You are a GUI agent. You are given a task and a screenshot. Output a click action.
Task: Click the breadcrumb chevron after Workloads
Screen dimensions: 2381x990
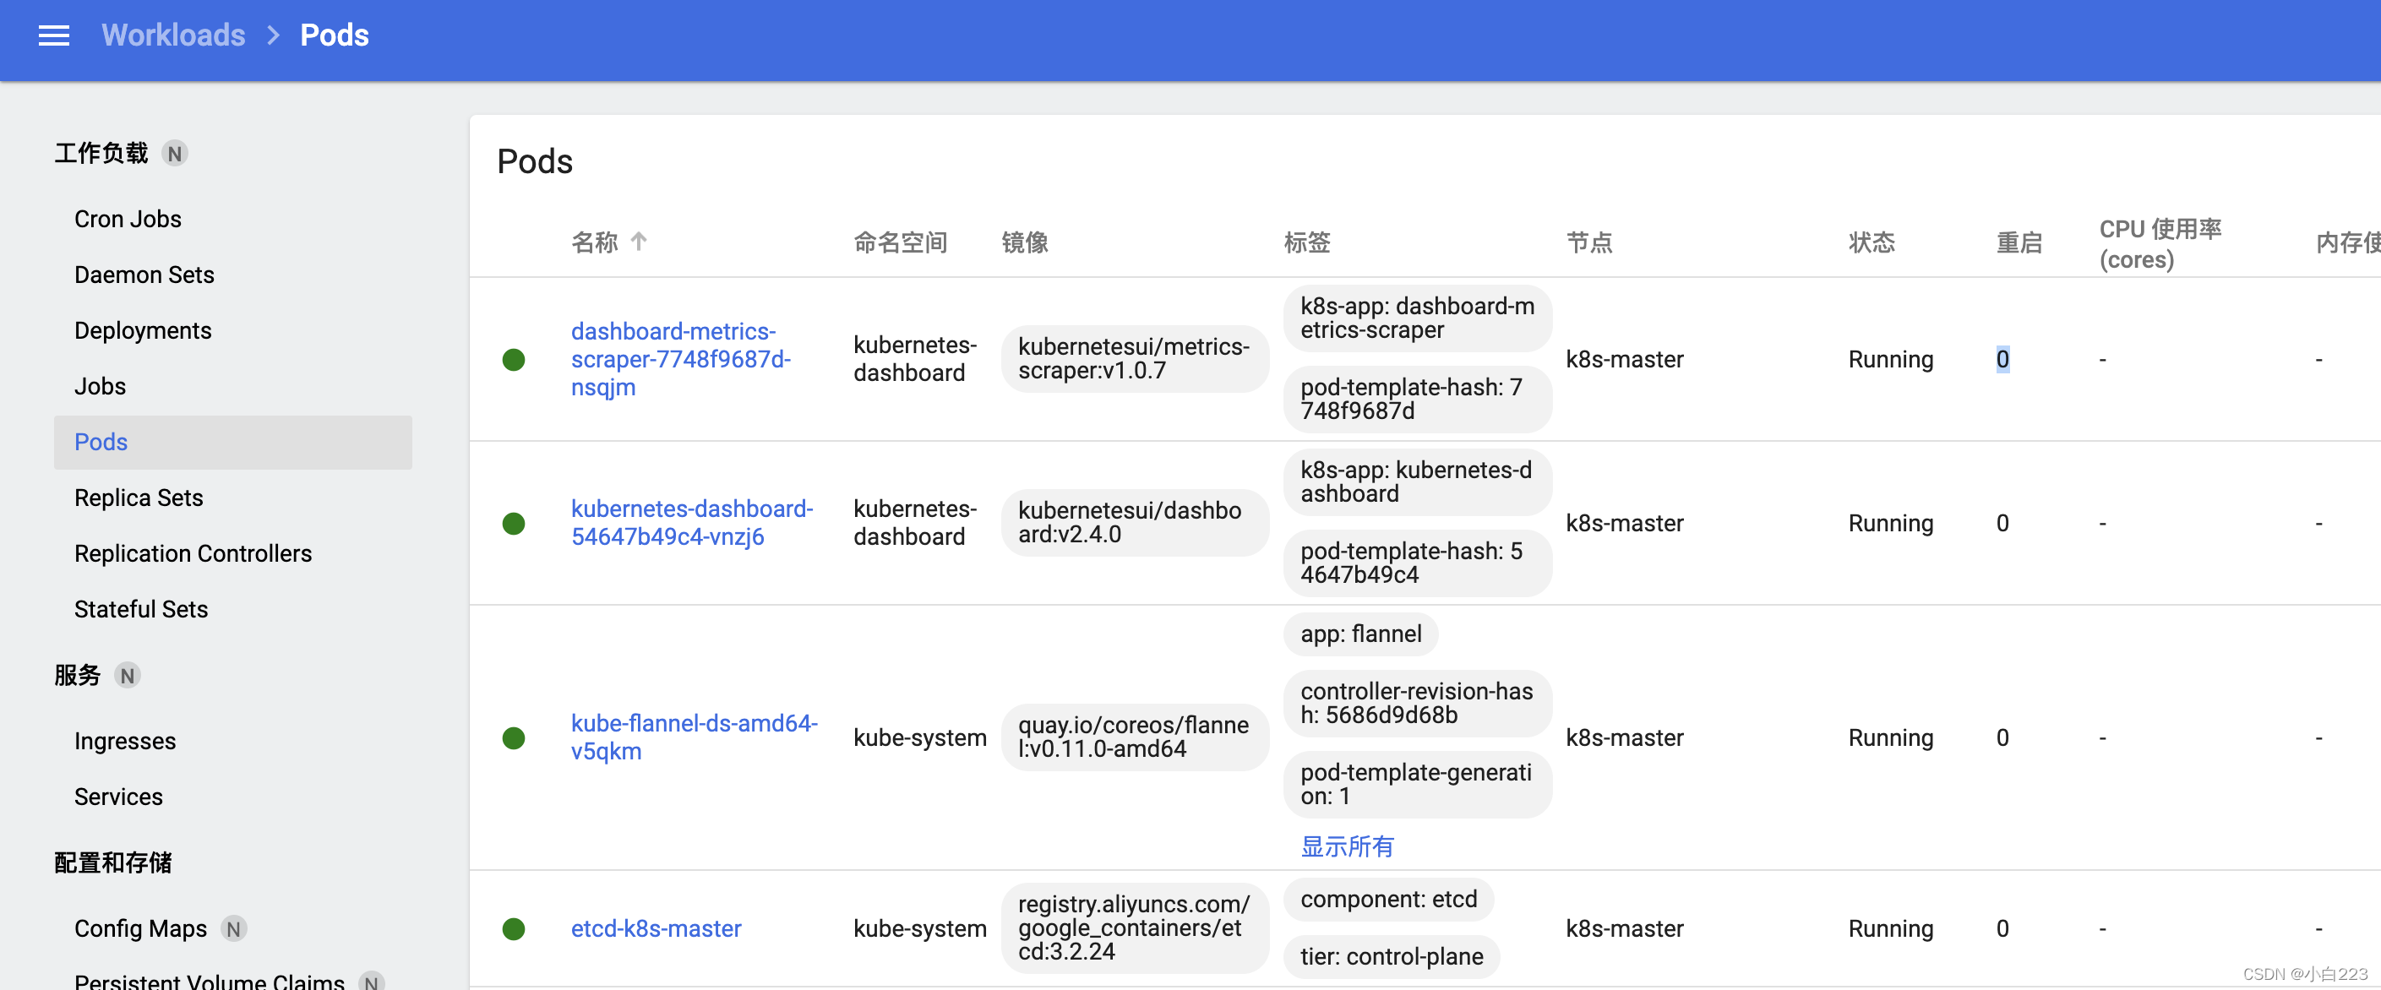[273, 35]
